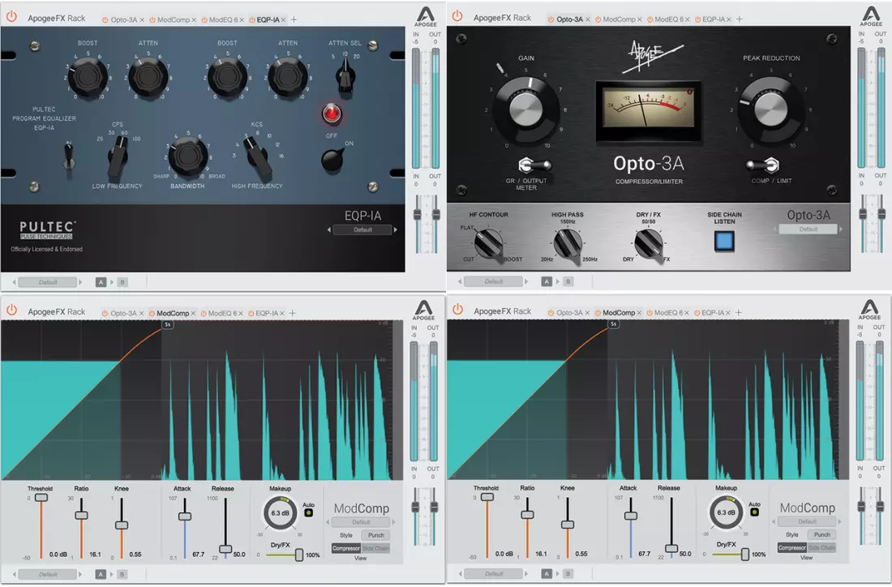This screenshot has height=587, width=892.
Task: Switch to the ModEQ 6 tab in Opto-3A window
Action: coord(669,19)
